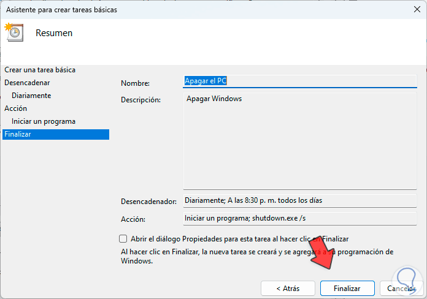Click the Desencadenador summary field
Screen dimensions: 427x299
299,201
